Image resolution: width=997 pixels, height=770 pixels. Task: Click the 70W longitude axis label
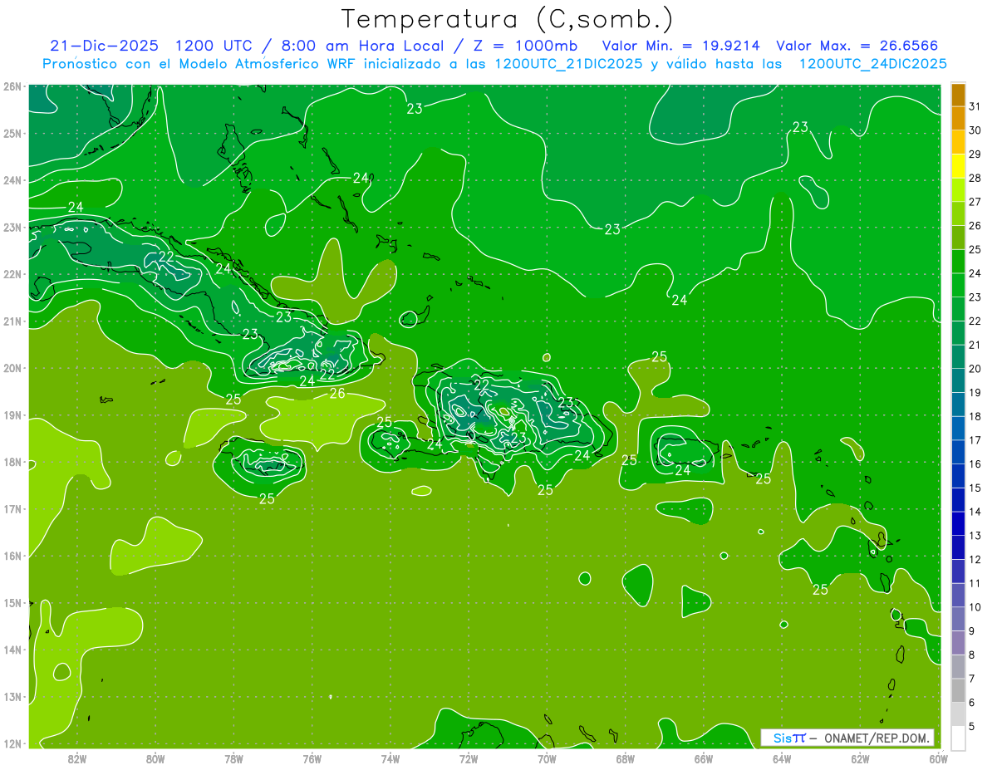547,758
